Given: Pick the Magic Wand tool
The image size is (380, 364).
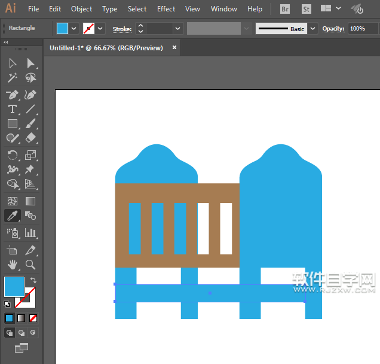Looking at the screenshot, I should point(12,78).
